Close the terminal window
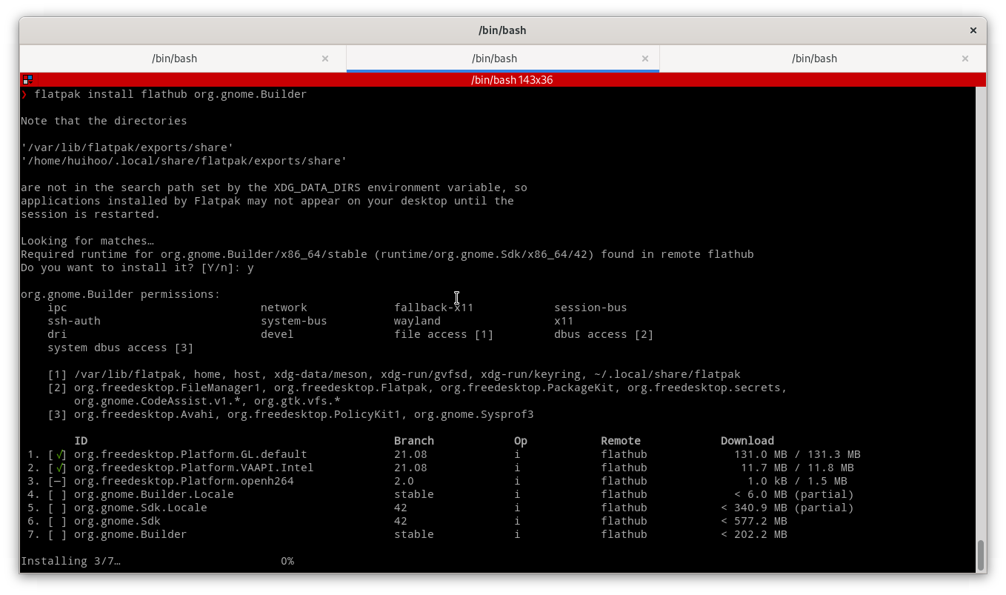 point(973,30)
